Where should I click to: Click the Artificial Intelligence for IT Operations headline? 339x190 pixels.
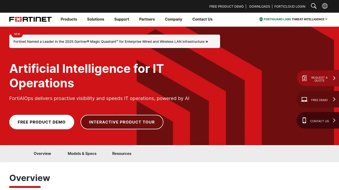pyautogui.click(x=87, y=76)
